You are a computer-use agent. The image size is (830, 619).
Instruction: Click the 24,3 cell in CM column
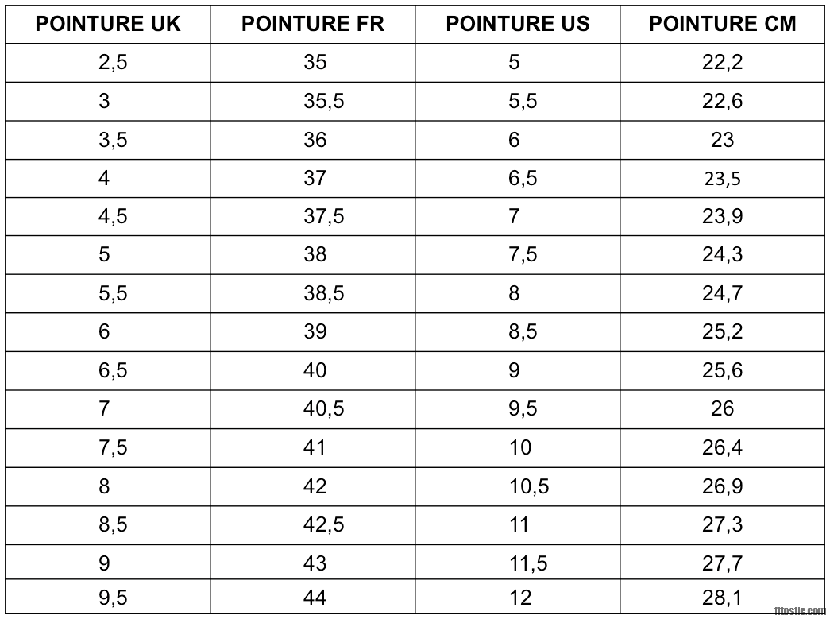[x=722, y=255]
